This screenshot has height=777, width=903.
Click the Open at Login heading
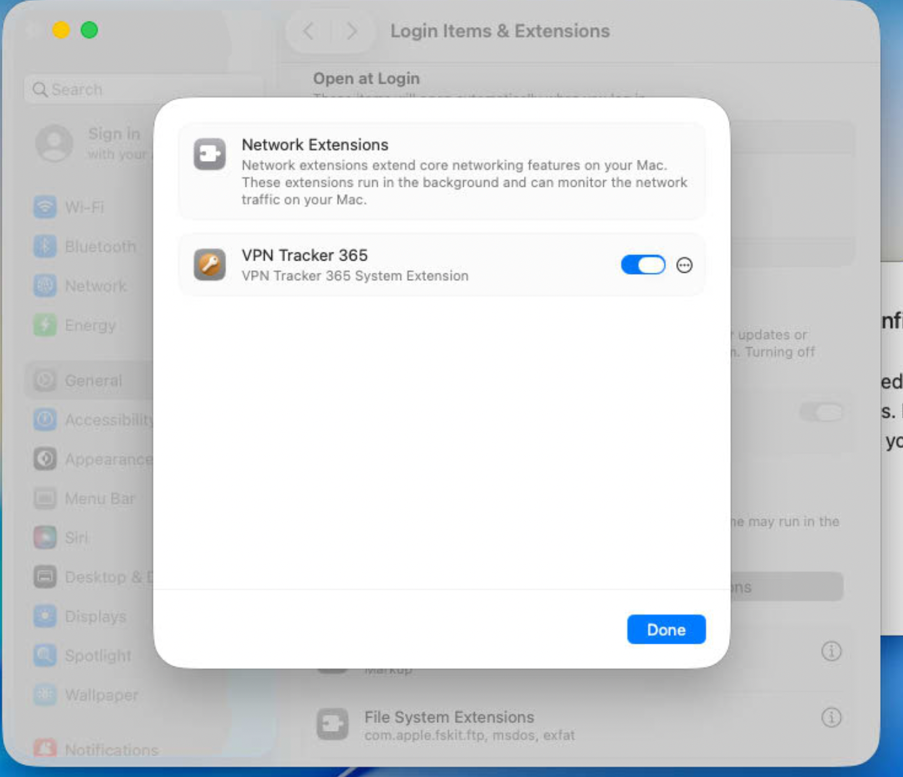point(366,79)
